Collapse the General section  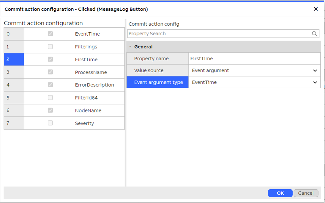(x=130, y=47)
